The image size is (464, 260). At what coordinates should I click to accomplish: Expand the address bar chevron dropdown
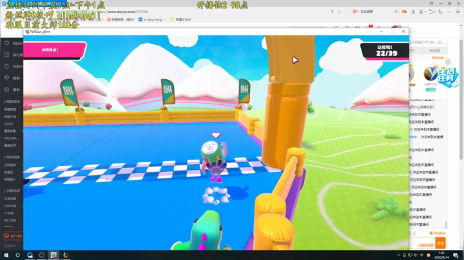[x=345, y=12]
